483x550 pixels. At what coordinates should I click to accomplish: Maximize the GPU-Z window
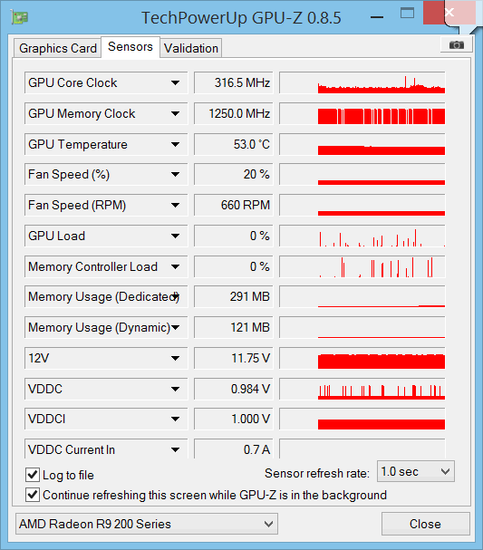click(407, 14)
